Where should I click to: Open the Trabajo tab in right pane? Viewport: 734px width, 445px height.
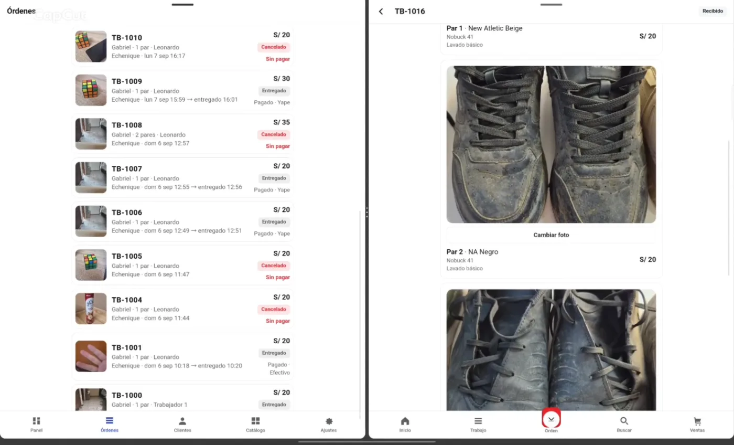click(x=478, y=425)
